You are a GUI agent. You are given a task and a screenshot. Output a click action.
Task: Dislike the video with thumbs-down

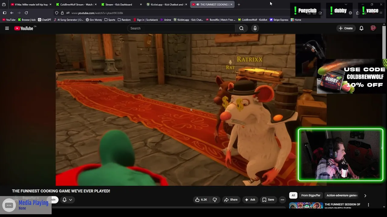[215, 200]
